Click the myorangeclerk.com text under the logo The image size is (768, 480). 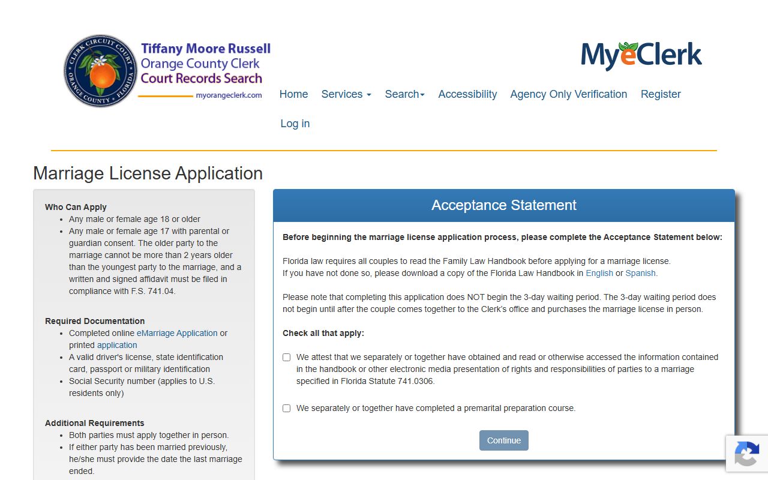[x=229, y=95]
